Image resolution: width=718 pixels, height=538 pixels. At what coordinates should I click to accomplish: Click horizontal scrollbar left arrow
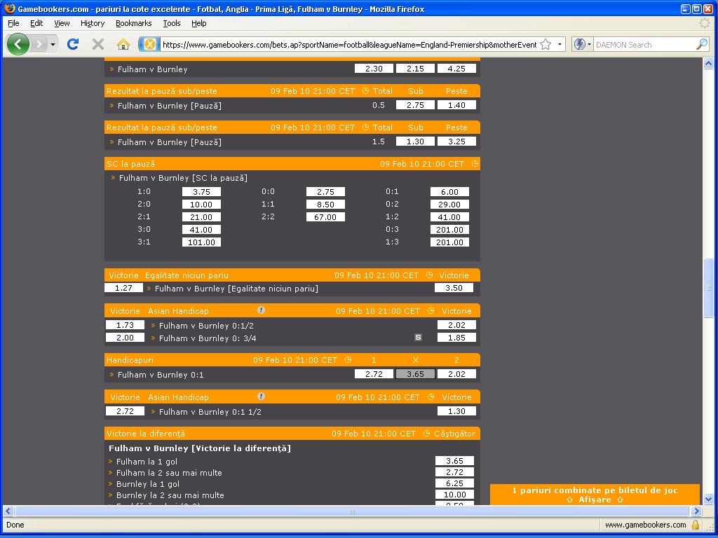[8, 511]
